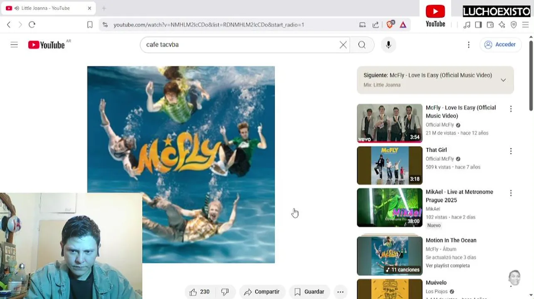
Task: Share this page using the address bar icon
Action: pos(376,25)
